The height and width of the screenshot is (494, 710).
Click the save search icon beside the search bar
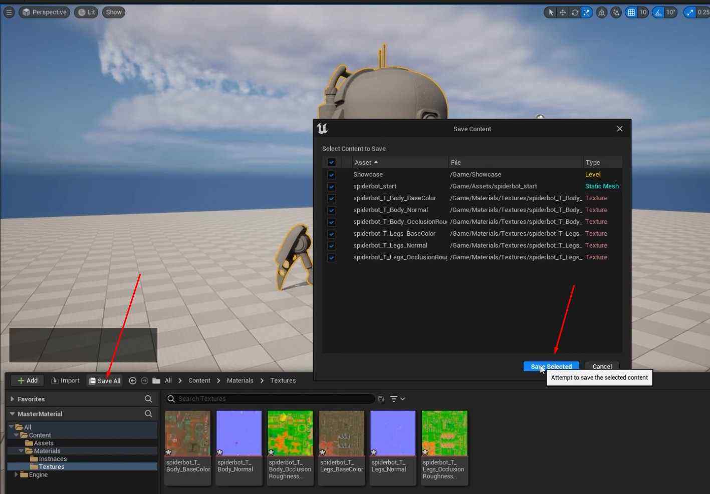click(x=381, y=399)
